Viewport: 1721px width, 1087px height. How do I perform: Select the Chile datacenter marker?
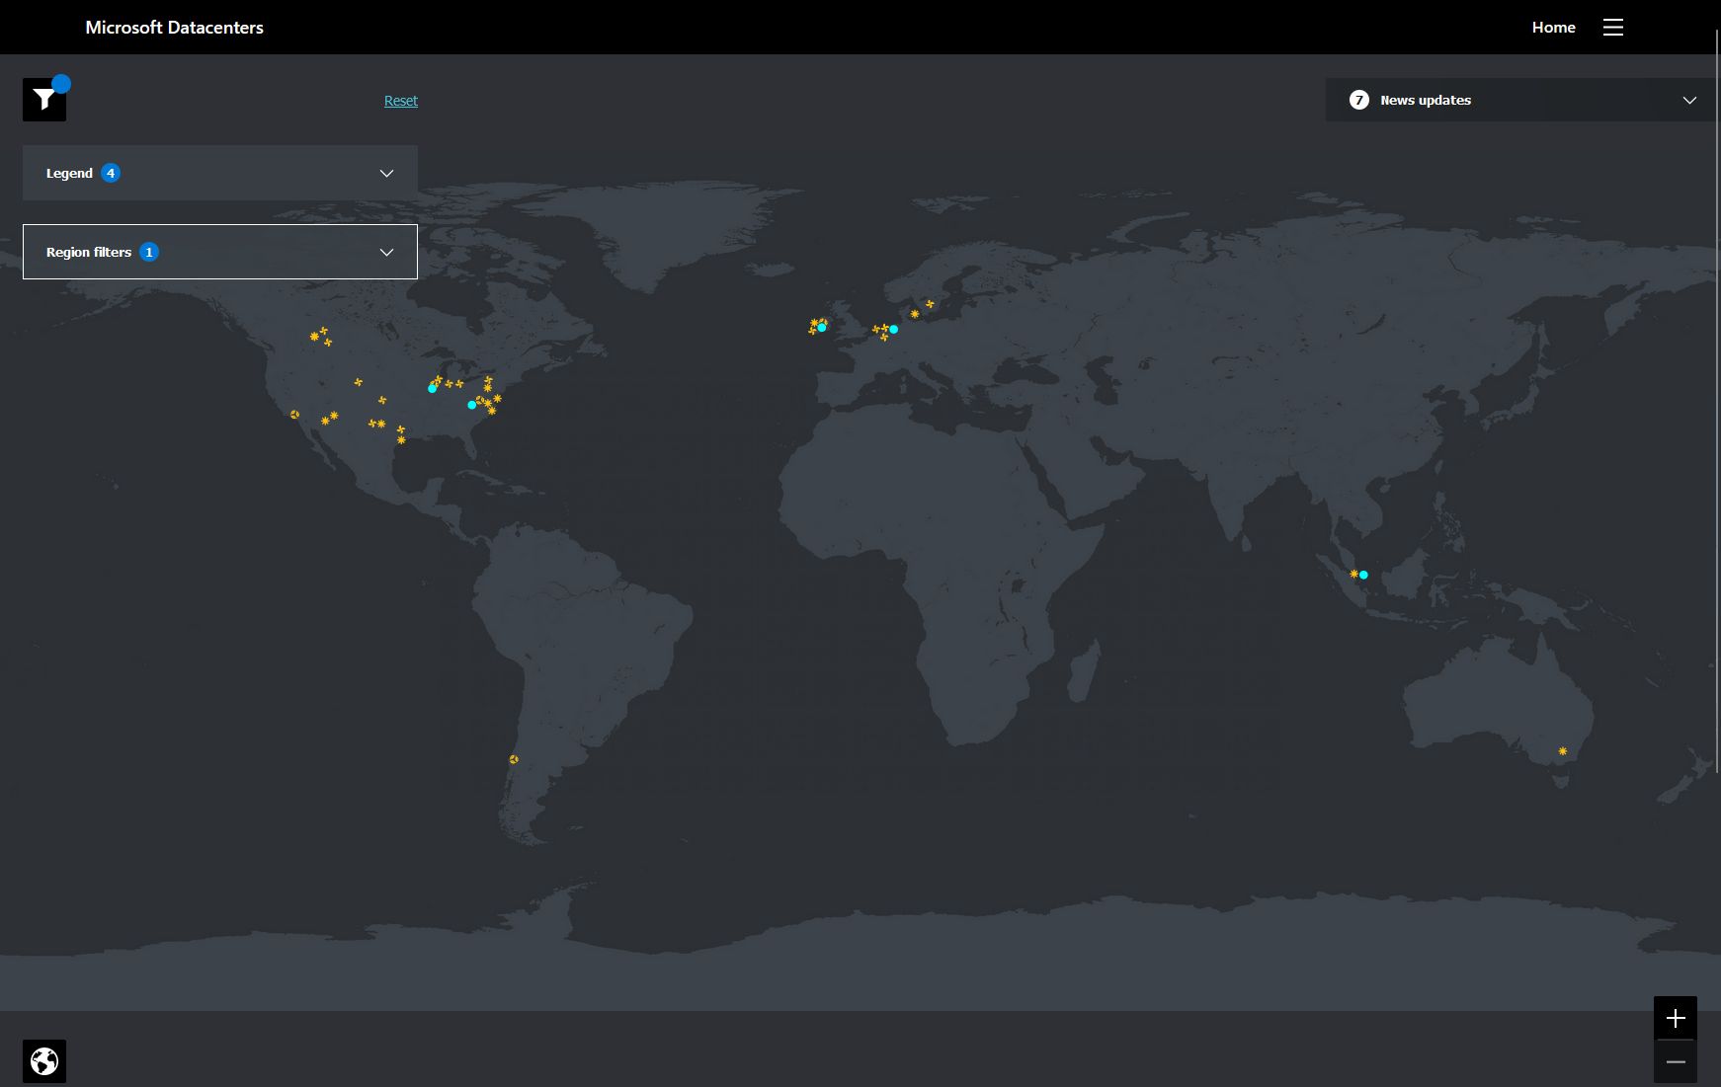click(x=514, y=758)
